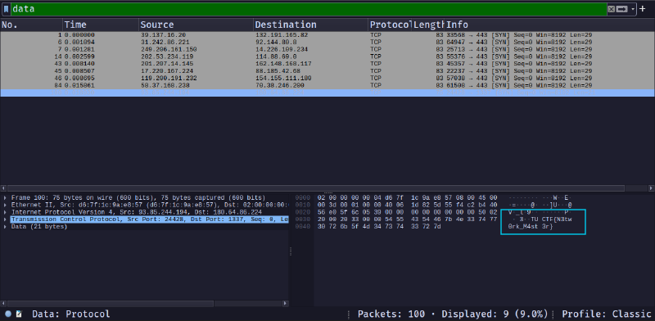Apply the display filter with the arrow button
The image size is (655, 321).
[x=622, y=9]
